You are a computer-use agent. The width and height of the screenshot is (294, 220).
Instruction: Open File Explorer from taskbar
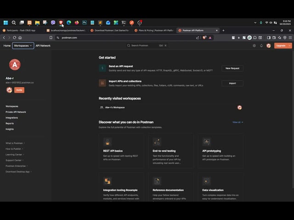[37, 22]
